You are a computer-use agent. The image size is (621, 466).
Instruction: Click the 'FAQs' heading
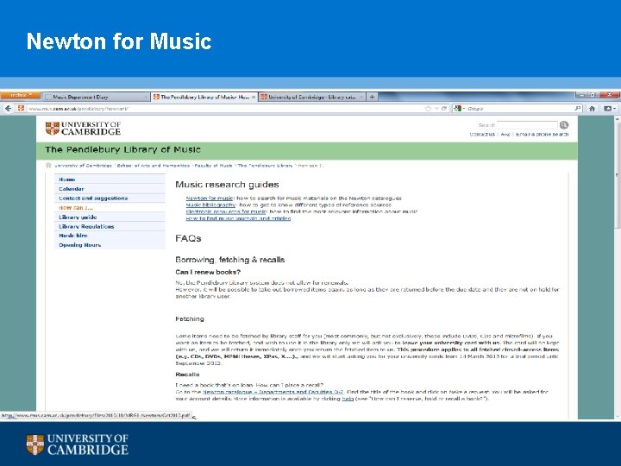tap(188, 238)
